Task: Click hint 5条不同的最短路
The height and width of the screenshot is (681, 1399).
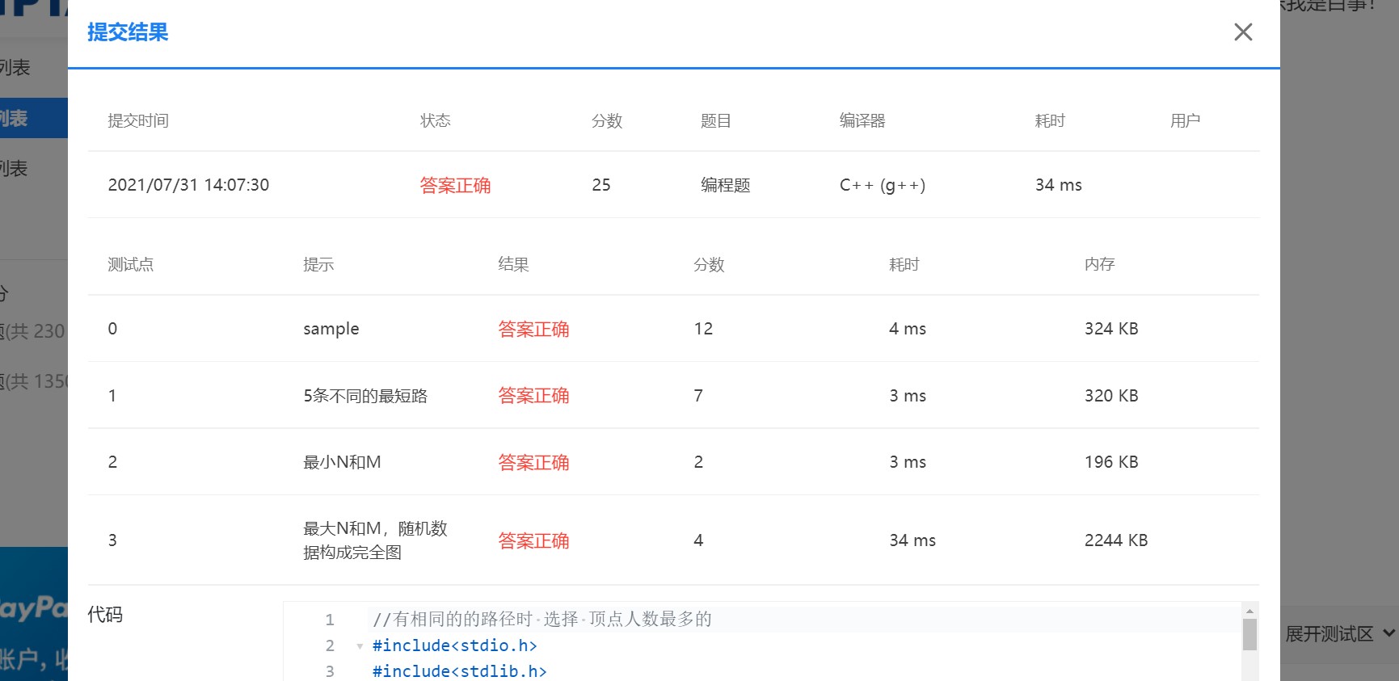Action: coord(365,396)
